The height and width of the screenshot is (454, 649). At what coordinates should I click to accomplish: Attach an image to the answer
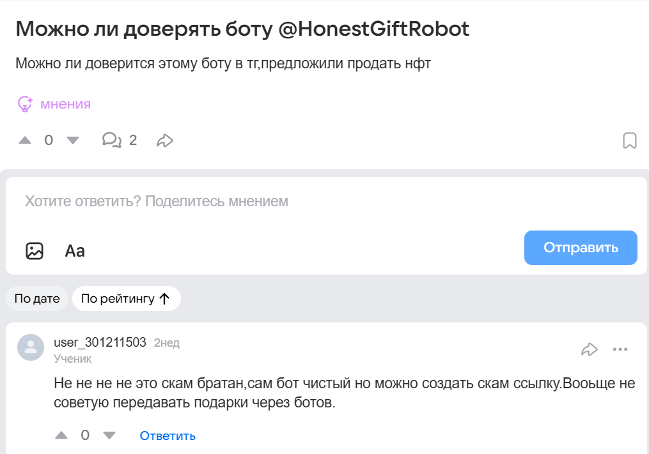tap(35, 251)
